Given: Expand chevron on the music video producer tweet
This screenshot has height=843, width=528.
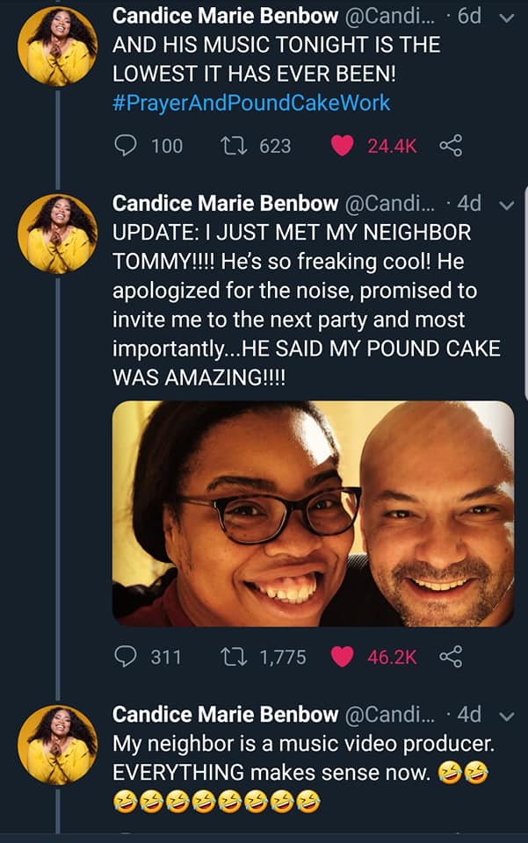Looking at the screenshot, I should (x=507, y=714).
